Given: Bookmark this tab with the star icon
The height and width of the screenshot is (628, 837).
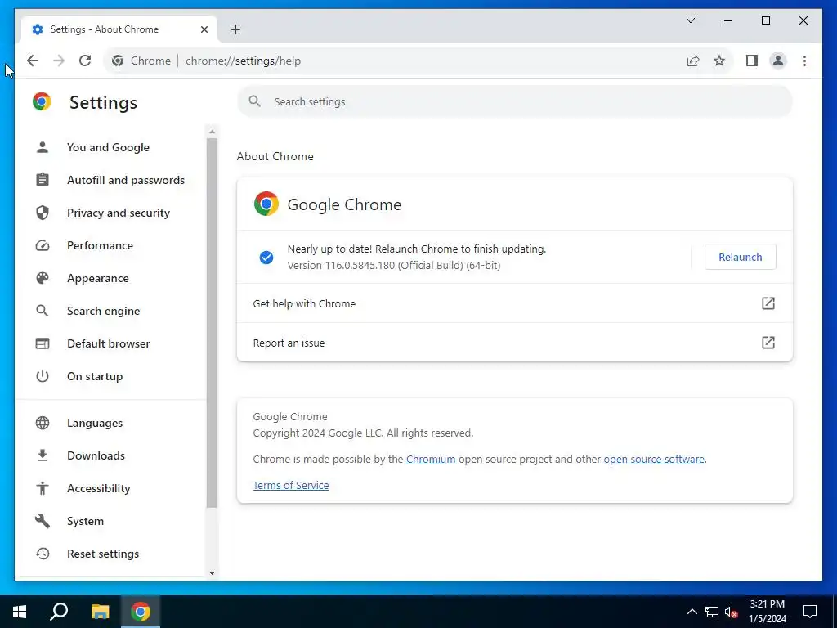Looking at the screenshot, I should (x=719, y=61).
